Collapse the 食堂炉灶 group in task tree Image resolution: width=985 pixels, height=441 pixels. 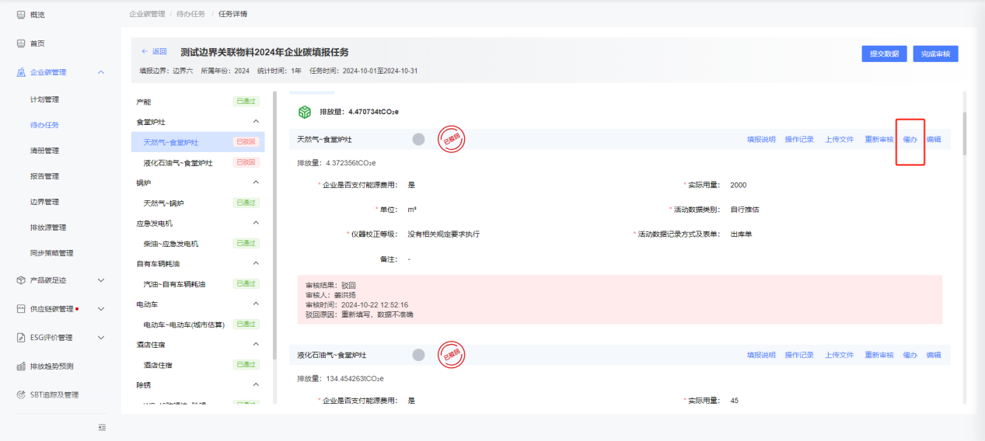click(x=257, y=122)
